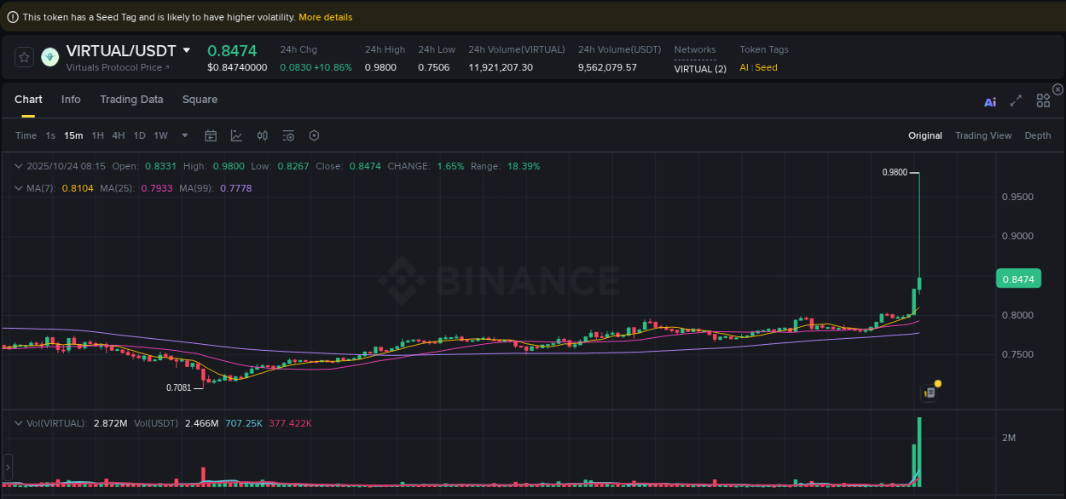This screenshot has width=1066, height=499.
Task: Open the extra time intervals dropdown next to 1W
Action: point(184,135)
